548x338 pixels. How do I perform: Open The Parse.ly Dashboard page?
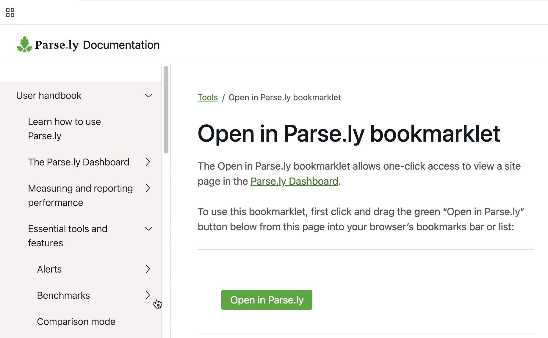pyautogui.click(x=79, y=162)
